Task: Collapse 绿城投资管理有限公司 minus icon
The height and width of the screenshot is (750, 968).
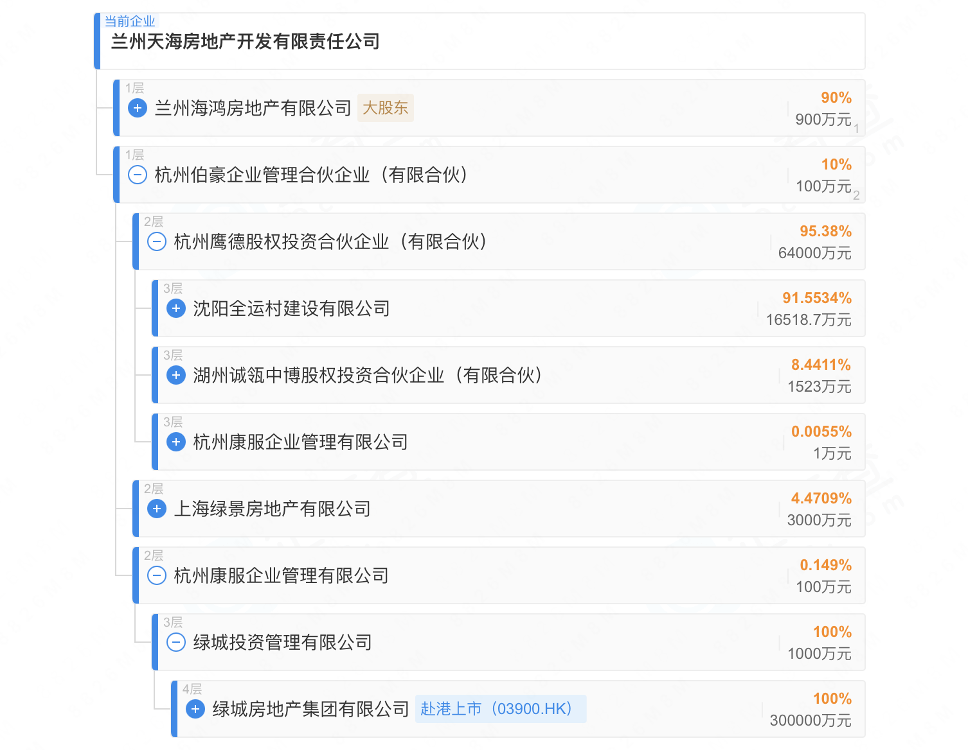Action: (176, 642)
